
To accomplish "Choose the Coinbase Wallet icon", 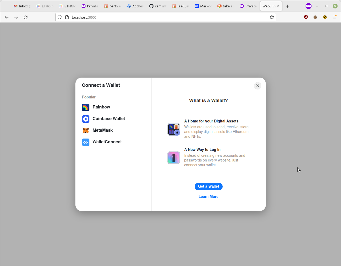I will [86, 119].
